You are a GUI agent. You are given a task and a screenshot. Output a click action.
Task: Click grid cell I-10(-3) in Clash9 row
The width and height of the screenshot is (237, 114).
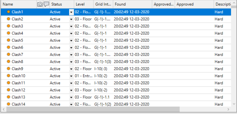pyautogui.click(x=101, y=69)
